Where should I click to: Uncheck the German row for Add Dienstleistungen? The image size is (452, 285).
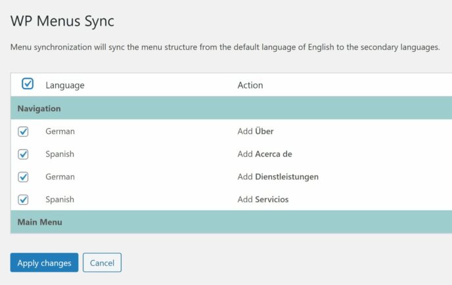pos(23,177)
